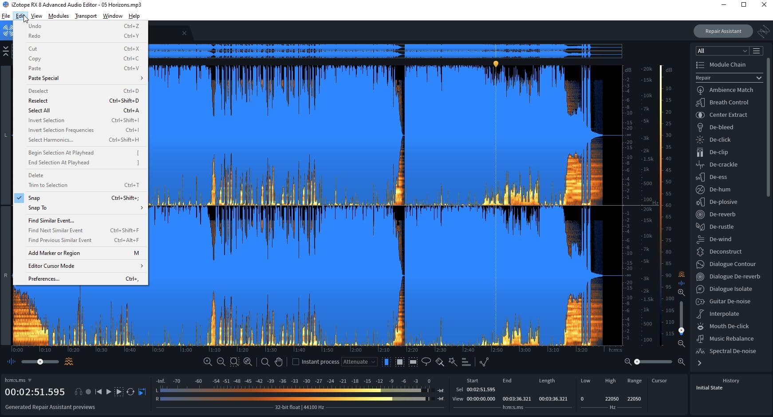Click the Ambience Match module icon
Screen dimensions: 773x417
pos(700,90)
